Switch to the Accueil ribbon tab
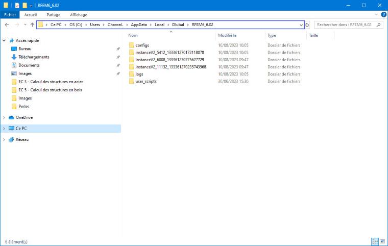 point(31,15)
